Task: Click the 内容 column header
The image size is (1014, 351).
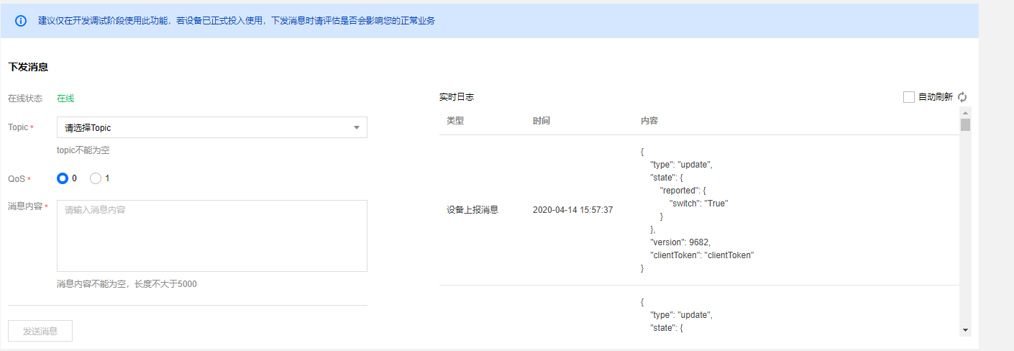Action: tap(649, 121)
